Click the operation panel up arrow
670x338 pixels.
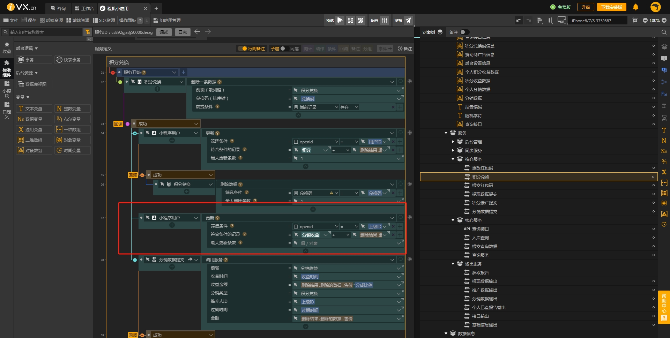tap(140, 20)
